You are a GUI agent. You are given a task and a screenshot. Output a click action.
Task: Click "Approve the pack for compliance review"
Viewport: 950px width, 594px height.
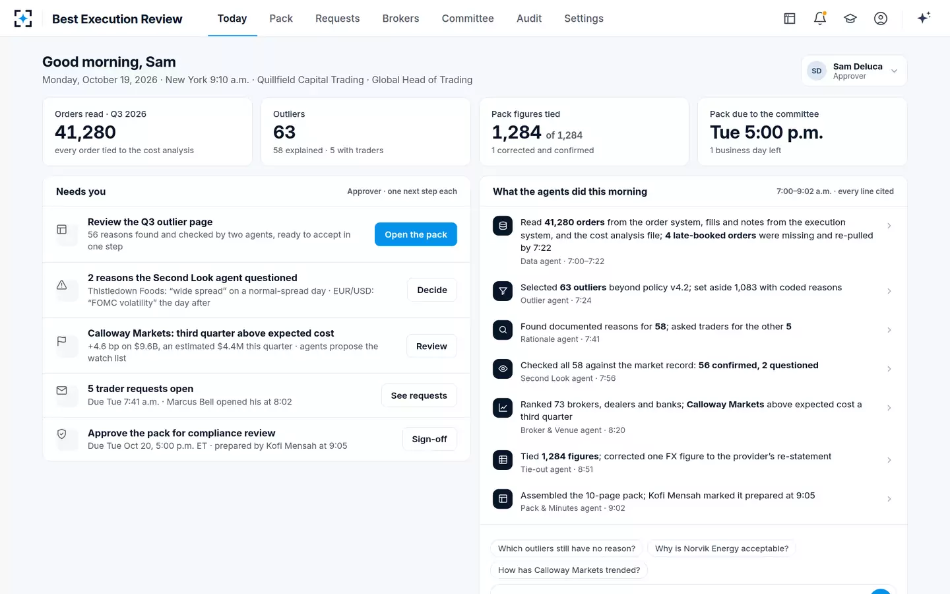181,433
